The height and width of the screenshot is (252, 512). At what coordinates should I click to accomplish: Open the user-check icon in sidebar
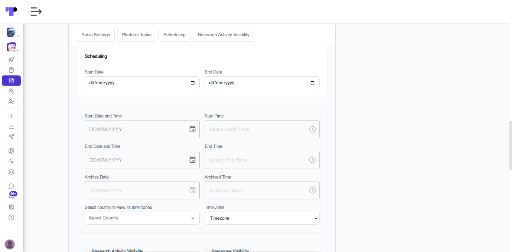(x=11, y=102)
